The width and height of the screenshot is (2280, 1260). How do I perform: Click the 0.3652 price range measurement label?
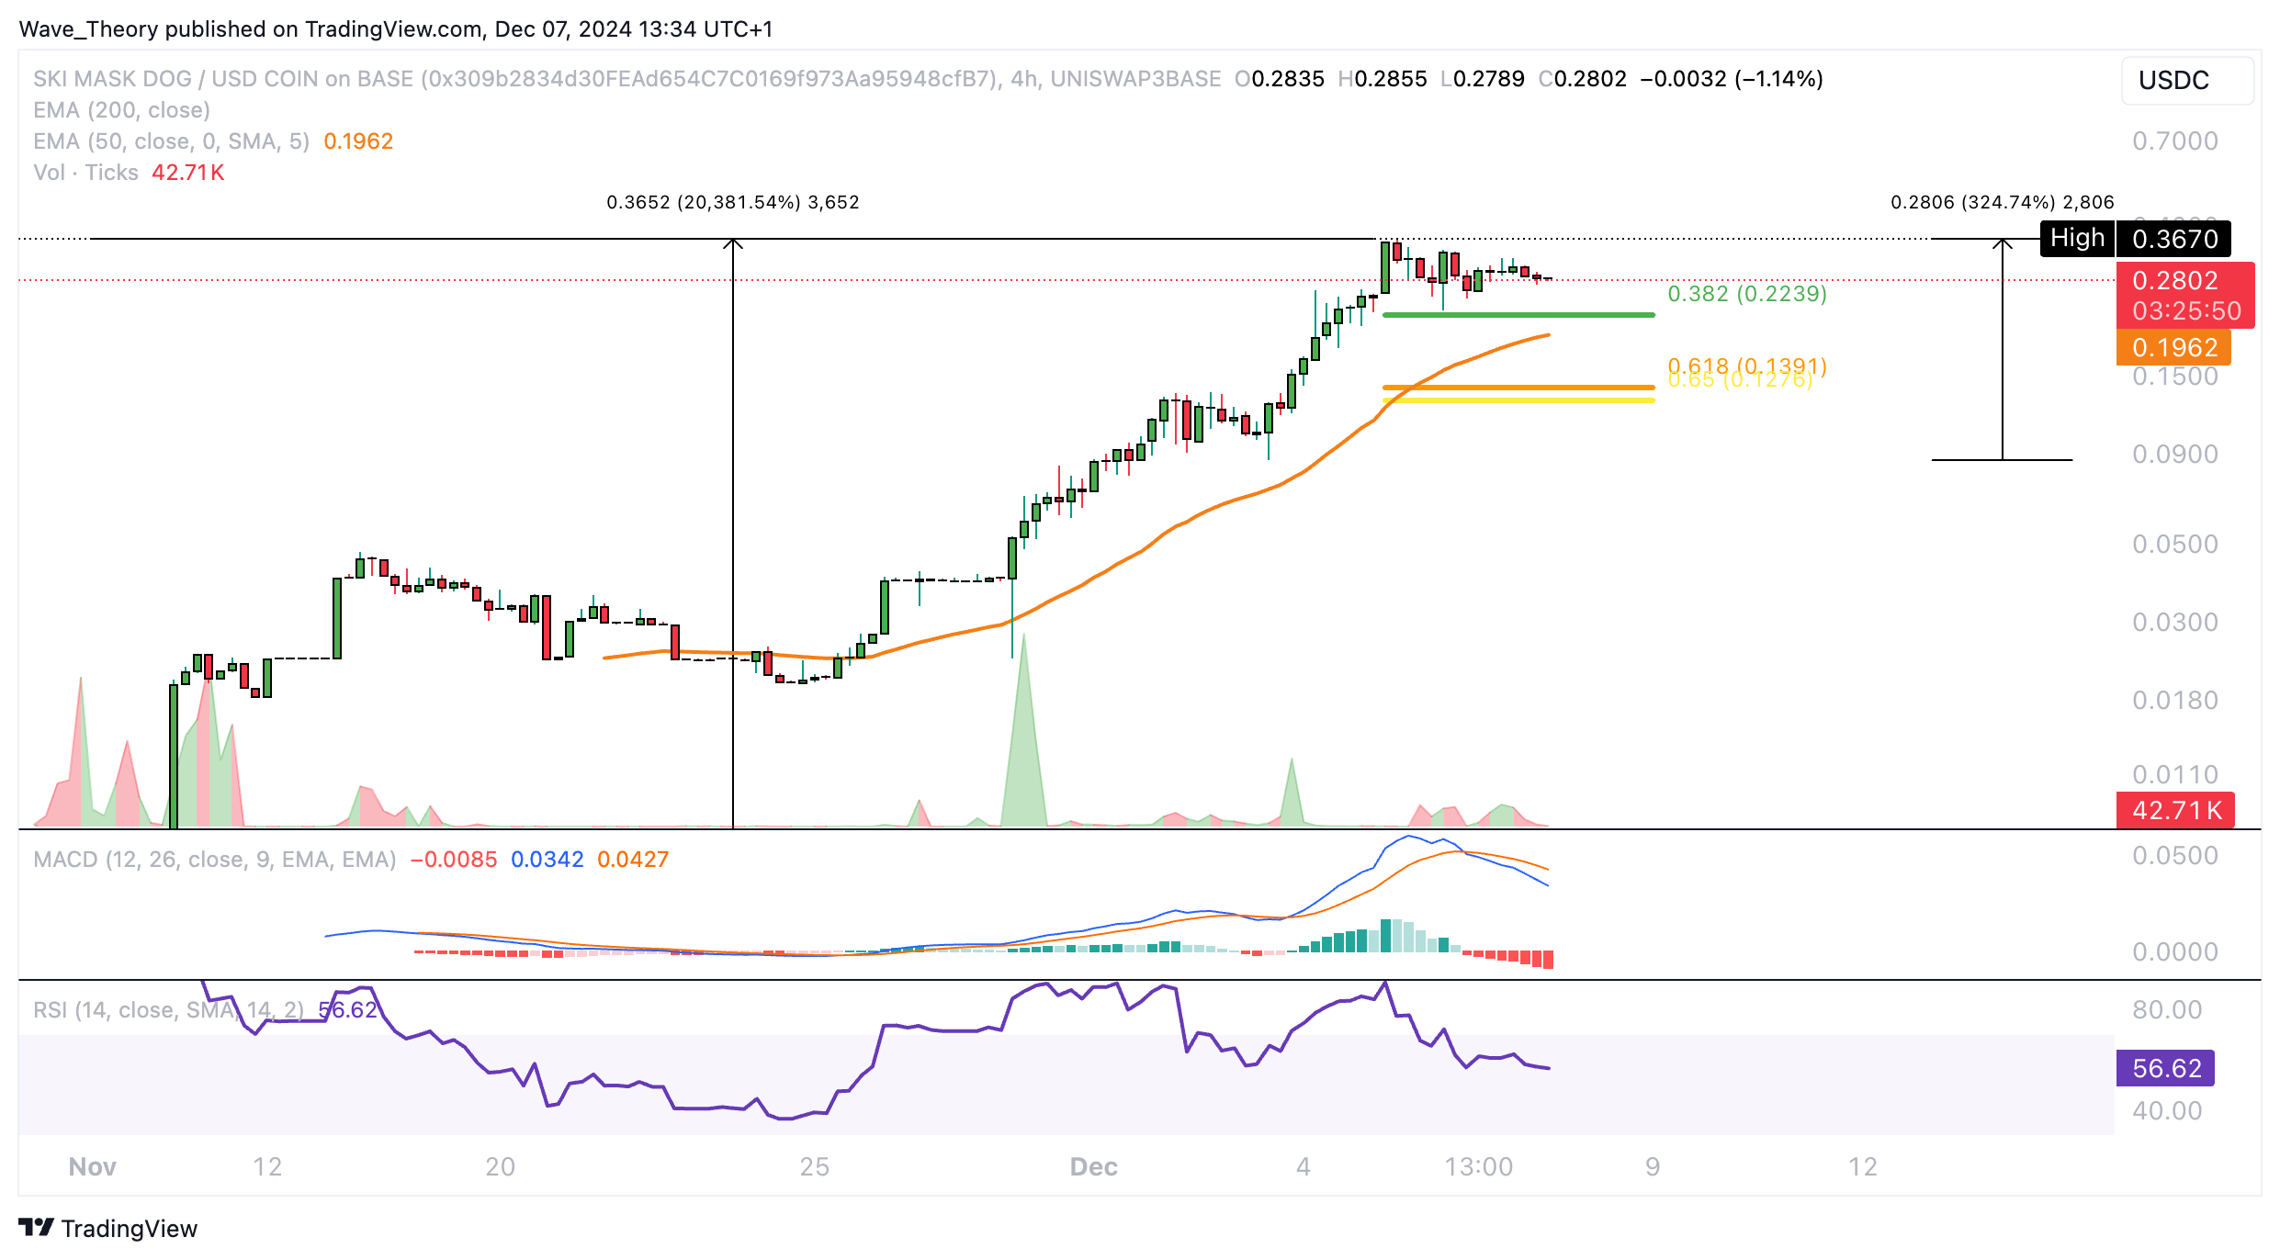(732, 202)
